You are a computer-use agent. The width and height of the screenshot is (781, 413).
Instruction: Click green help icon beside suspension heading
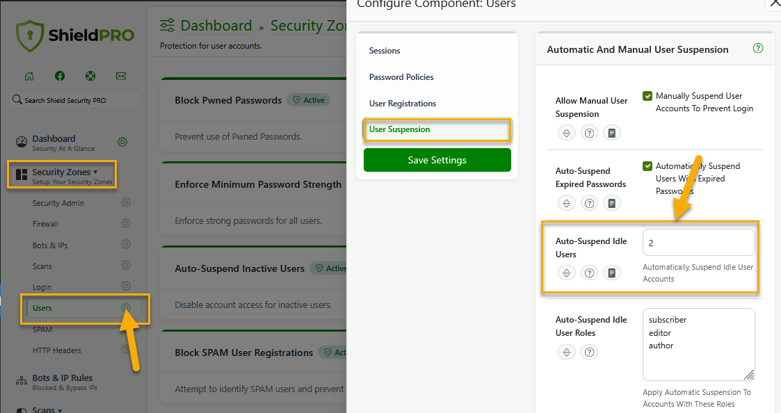pos(758,49)
